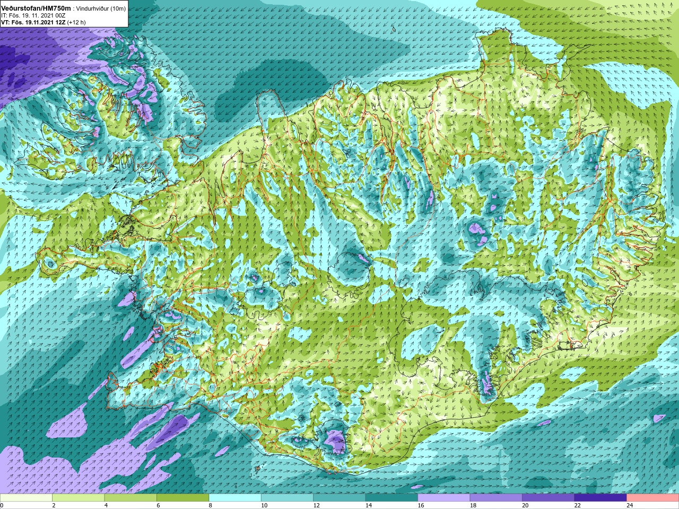Screen dimensions: 679x509
Task: Click the 20–22 violet legend swatch
Action: 548,498
